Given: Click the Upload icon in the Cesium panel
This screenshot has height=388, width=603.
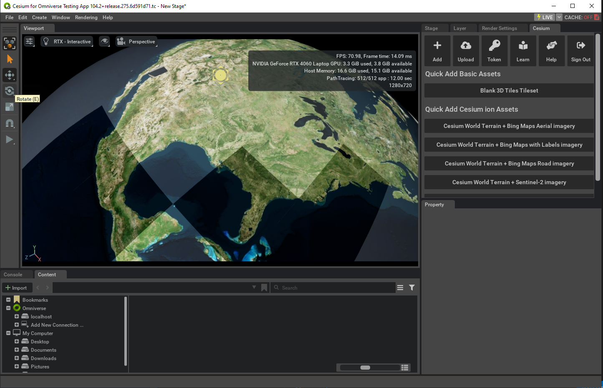Looking at the screenshot, I should (466, 50).
